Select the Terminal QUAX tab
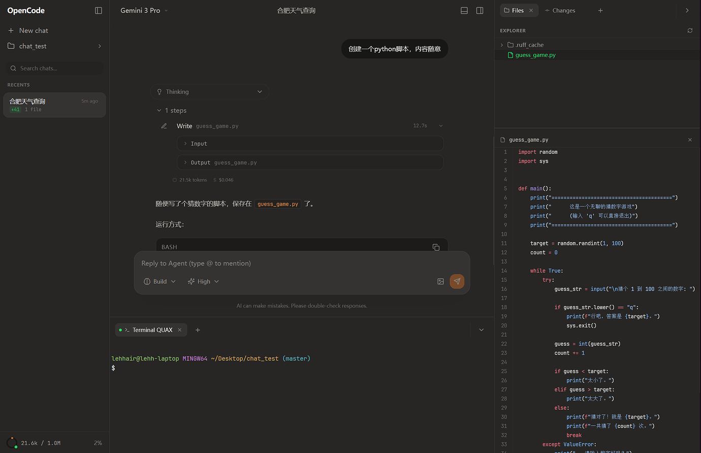 pyautogui.click(x=151, y=330)
